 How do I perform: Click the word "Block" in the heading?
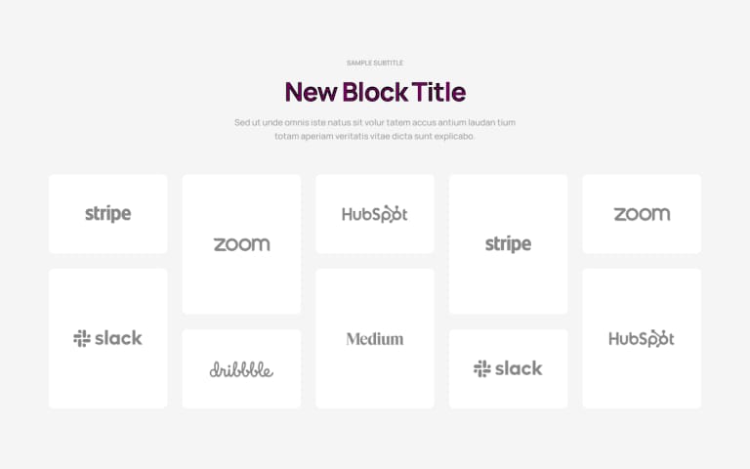point(375,92)
